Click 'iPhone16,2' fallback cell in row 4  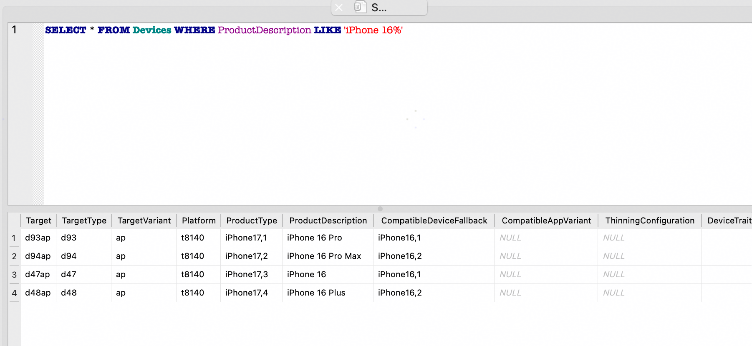click(434, 293)
